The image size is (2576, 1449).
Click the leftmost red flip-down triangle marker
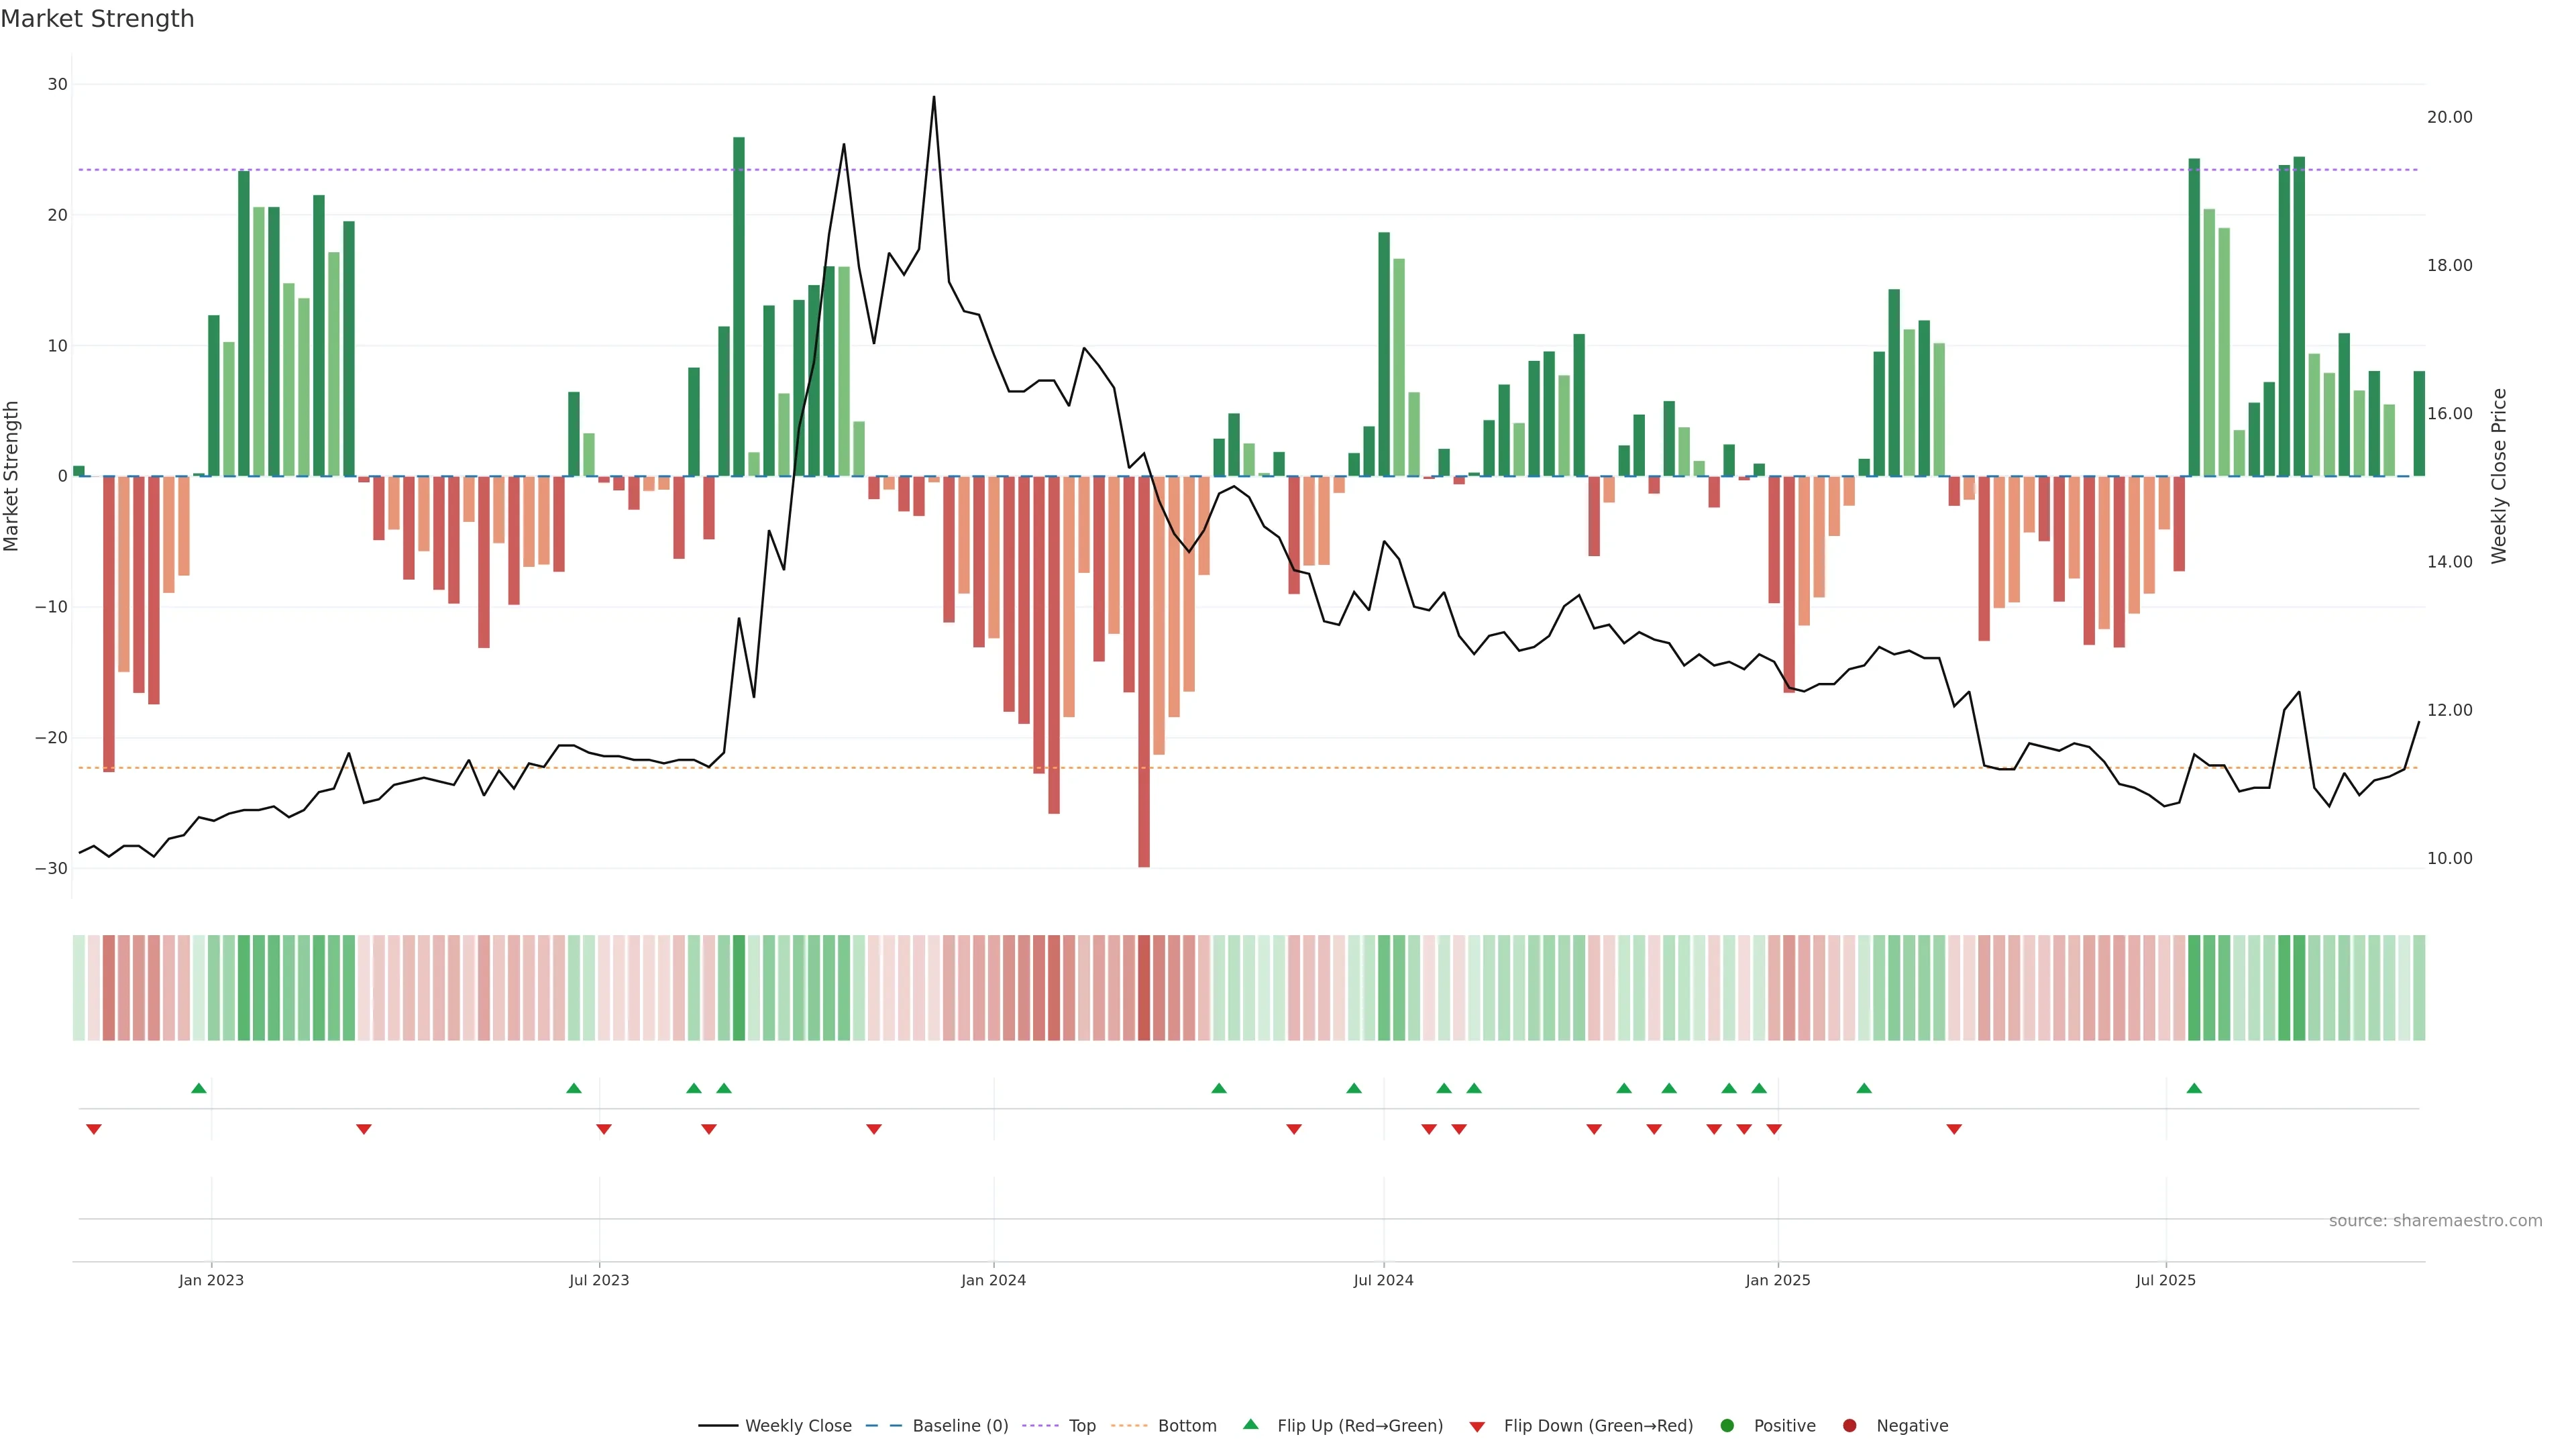[94, 1129]
